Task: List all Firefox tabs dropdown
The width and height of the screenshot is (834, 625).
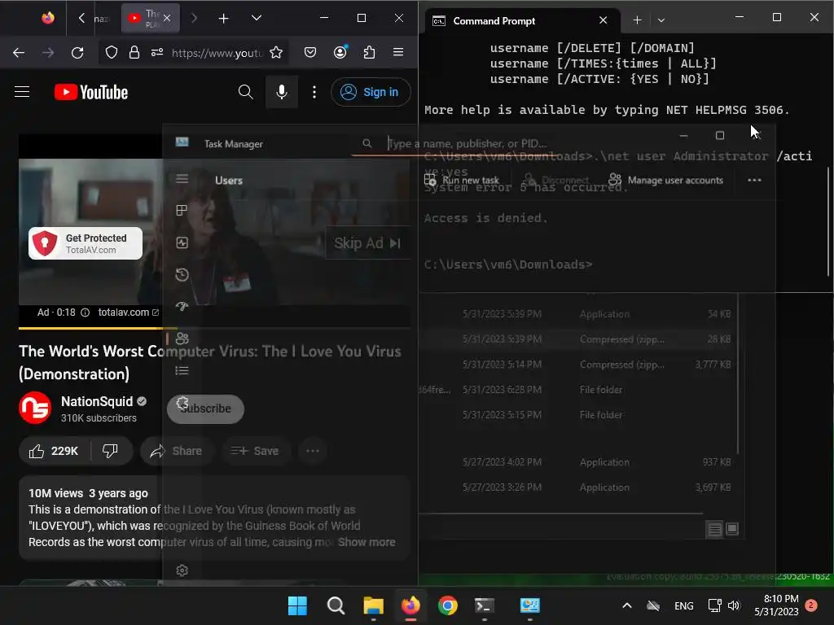Action: [x=257, y=18]
